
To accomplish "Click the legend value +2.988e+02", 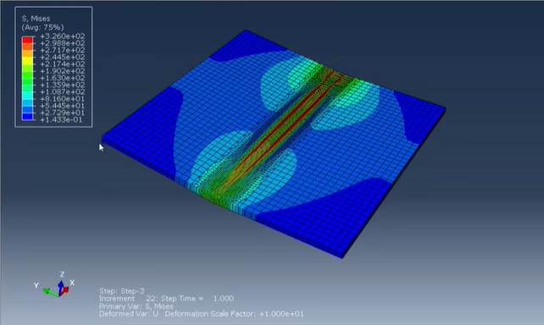I will tap(63, 43).
